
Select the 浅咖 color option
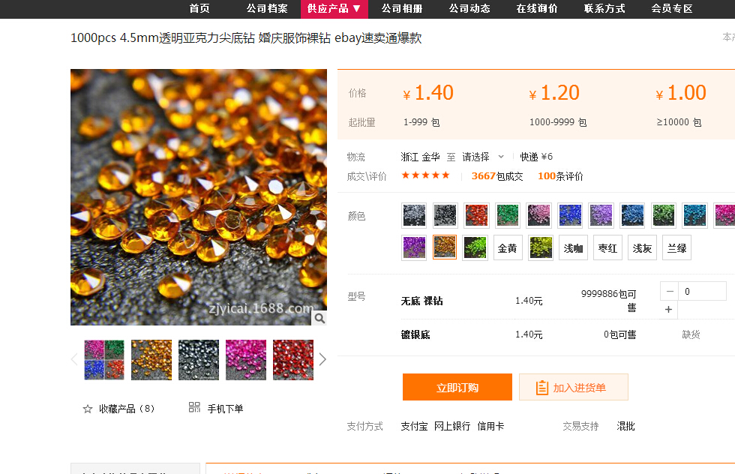[573, 248]
